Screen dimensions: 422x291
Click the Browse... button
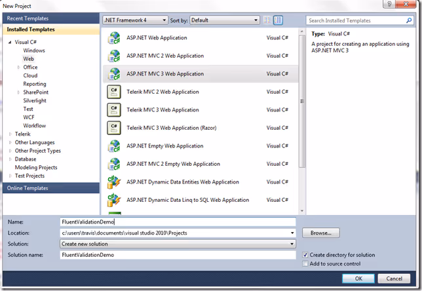point(321,233)
